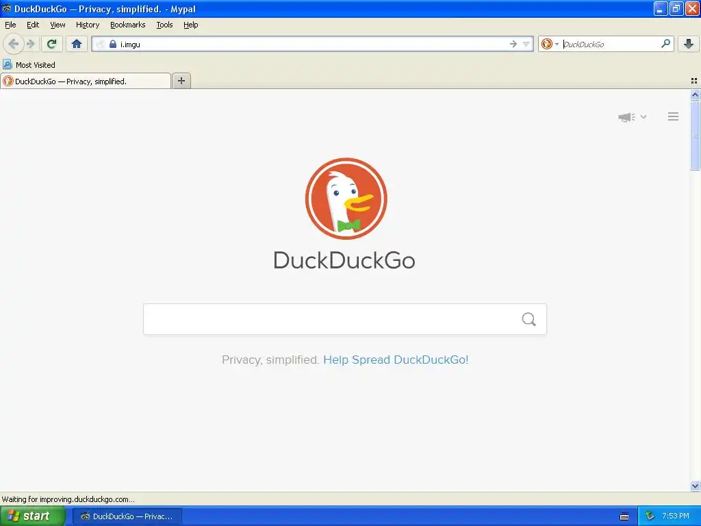701x526 pixels.
Task: Click the DuckDuckGo duck logo
Action: [346, 199]
